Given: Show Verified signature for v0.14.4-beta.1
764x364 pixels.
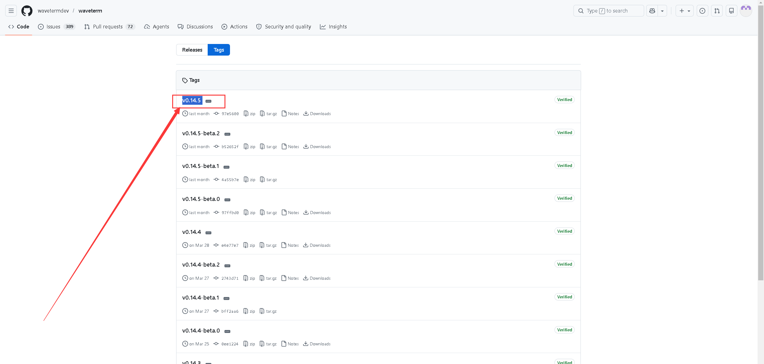Looking at the screenshot, I should [564, 297].
